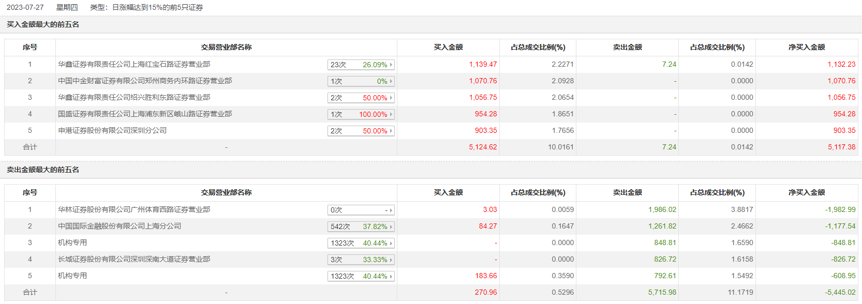Open 华林证券广州体育西路证券营业部 link
Image resolution: width=862 pixels, height=304 pixels.
coord(134,209)
